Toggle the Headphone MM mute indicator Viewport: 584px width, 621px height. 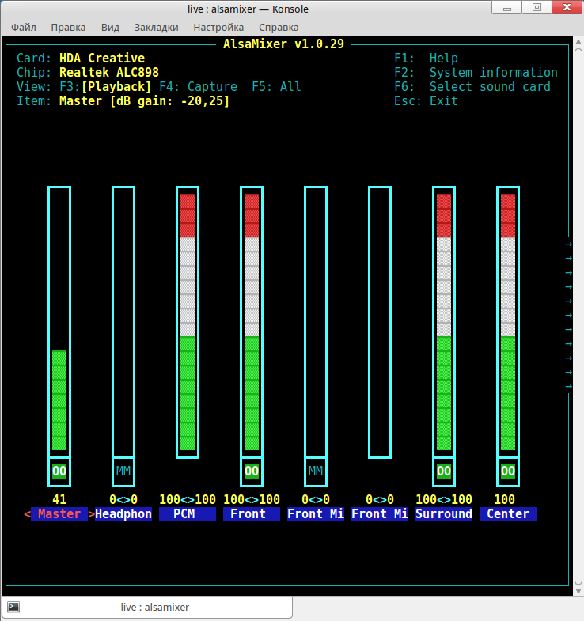(123, 471)
